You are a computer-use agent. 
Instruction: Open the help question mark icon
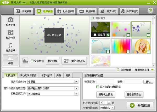[x=150, y=11]
